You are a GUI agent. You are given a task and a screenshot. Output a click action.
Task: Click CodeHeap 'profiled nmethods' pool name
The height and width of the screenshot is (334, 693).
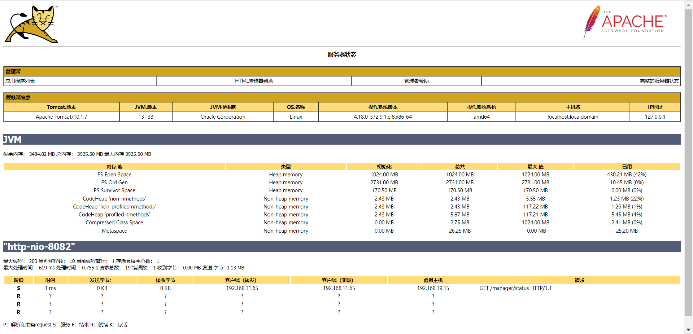(114, 215)
